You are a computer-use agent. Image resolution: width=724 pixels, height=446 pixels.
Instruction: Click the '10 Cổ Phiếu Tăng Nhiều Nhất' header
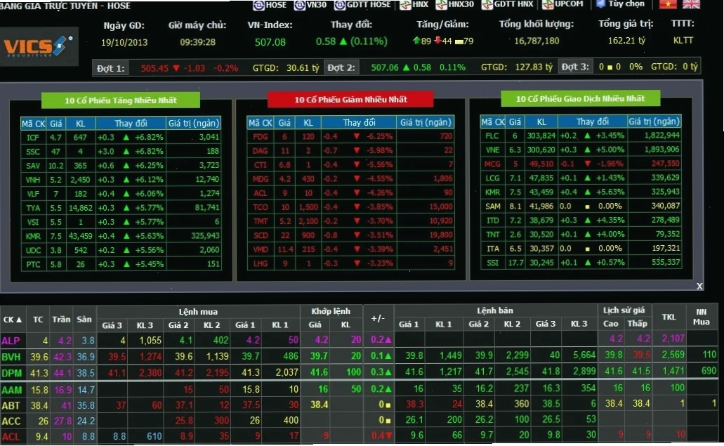(121, 100)
